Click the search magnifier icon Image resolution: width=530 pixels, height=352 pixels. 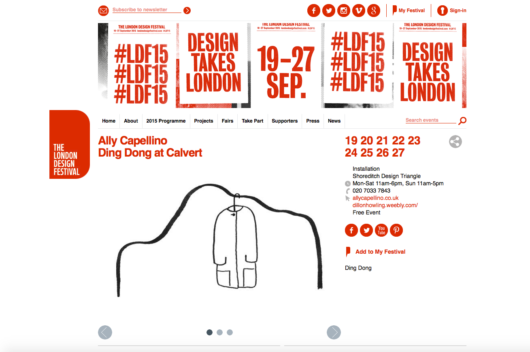tap(462, 121)
